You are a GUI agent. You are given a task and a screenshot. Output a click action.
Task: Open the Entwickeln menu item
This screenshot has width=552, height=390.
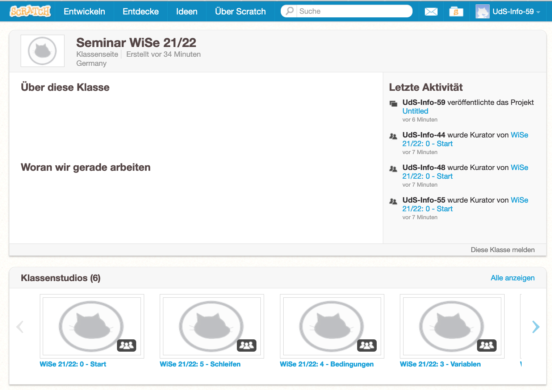84,12
